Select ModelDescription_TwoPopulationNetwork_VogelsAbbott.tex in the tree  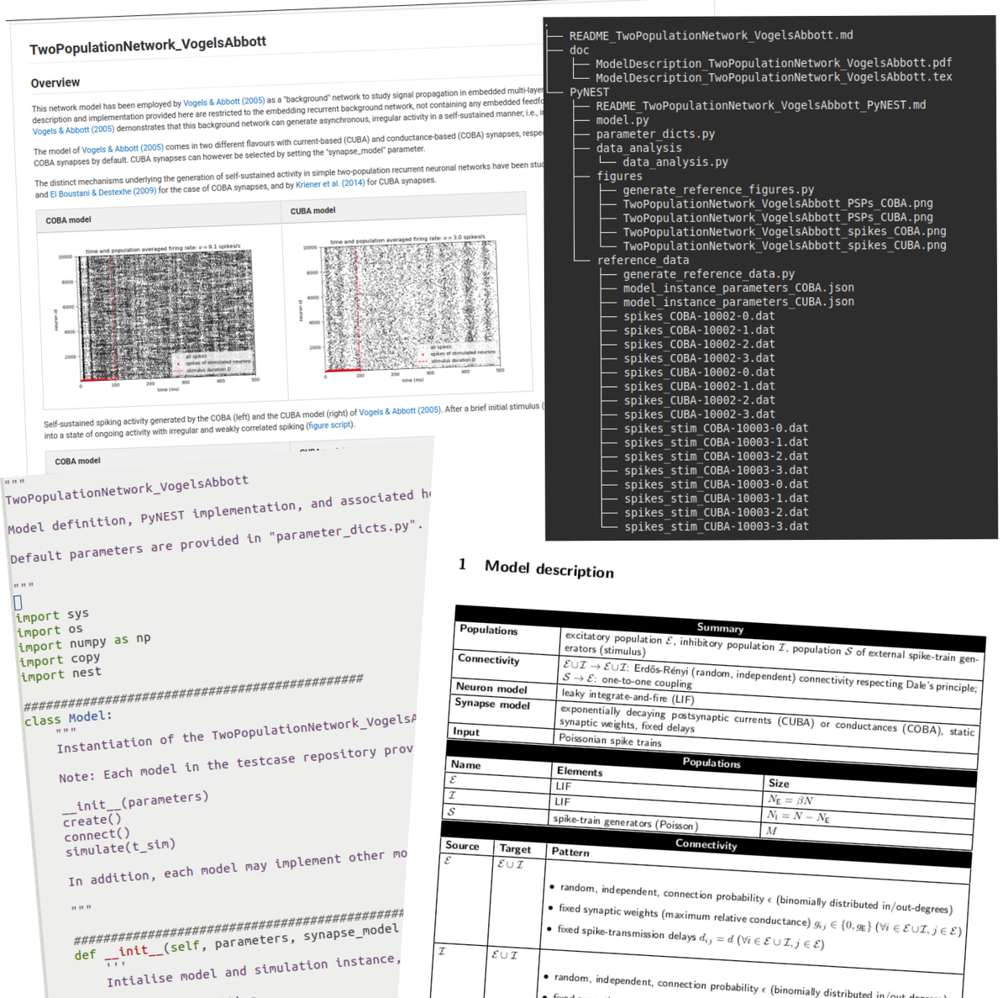pyautogui.click(x=774, y=77)
